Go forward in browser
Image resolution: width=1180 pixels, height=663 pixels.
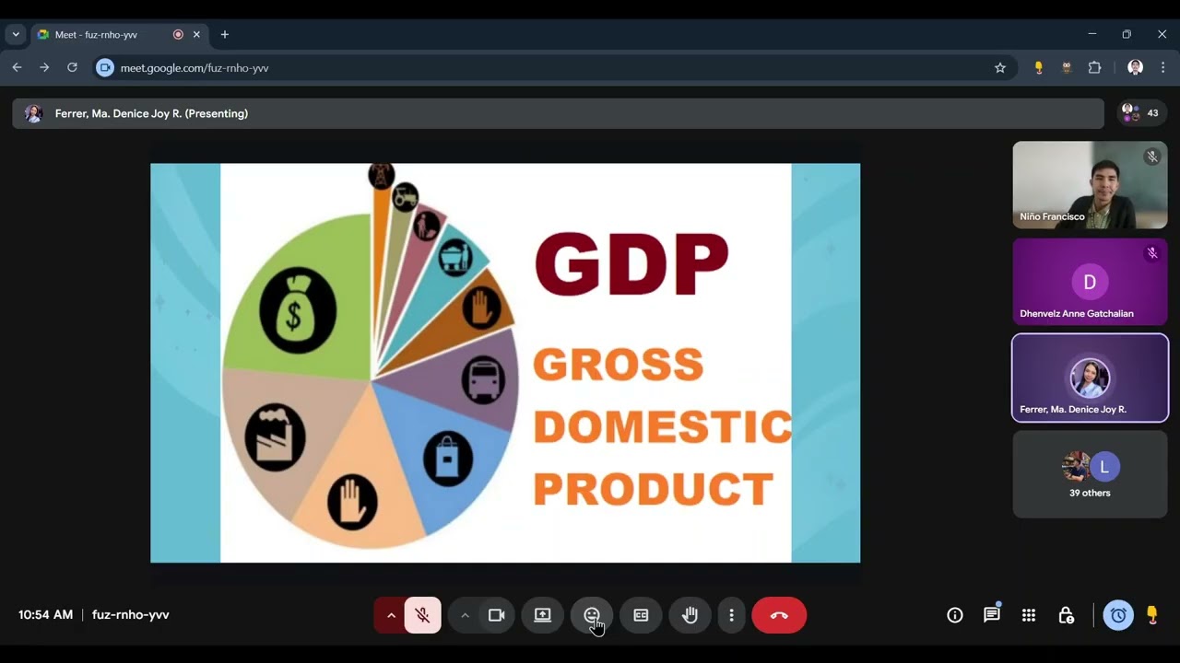(x=44, y=67)
